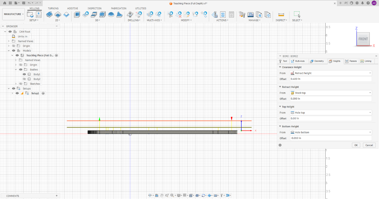Toggle visibility of Models
Screen dimensions: 379x199
coord(14,51)
